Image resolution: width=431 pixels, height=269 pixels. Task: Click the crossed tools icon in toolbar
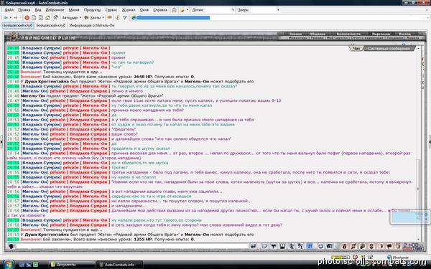[x=56, y=17]
